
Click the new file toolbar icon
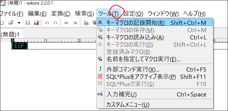tap(2, 23)
